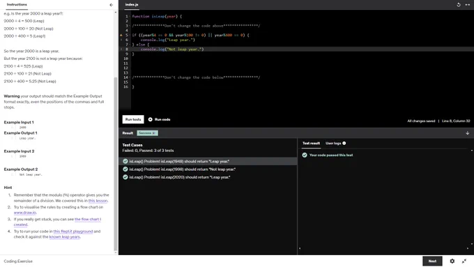Click line 1 function isLeap(year) declaration
474x267 pixels.
157,16
